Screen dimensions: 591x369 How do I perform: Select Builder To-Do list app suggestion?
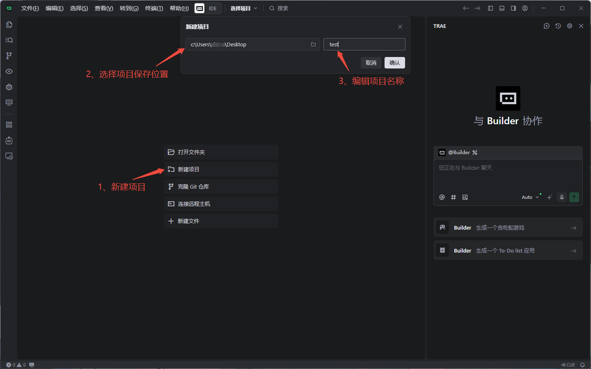tap(508, 250)
